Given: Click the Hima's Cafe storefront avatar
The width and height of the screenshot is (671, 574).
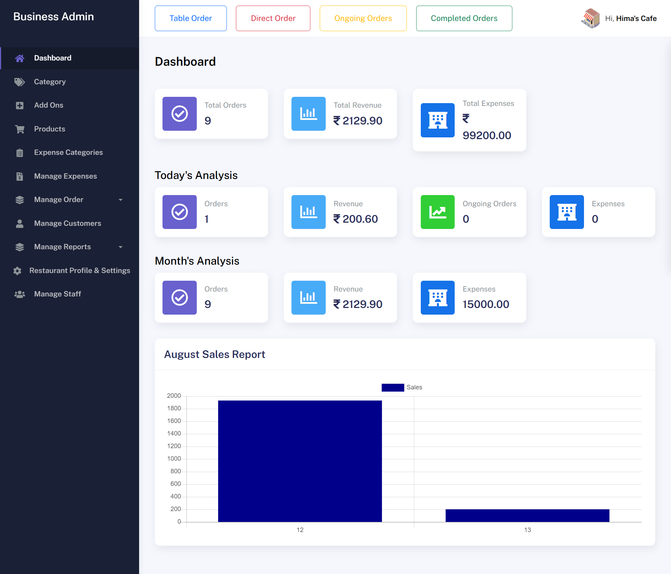Looking at the screenshot, I should [591, 18].
